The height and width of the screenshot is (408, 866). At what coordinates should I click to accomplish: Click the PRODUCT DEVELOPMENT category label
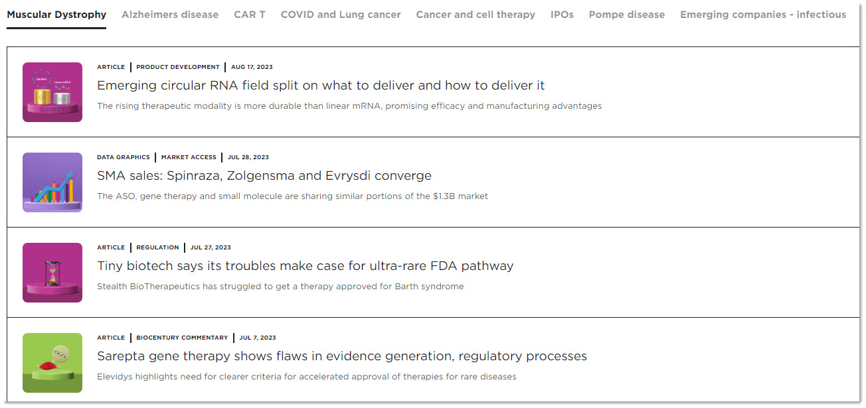178,67
